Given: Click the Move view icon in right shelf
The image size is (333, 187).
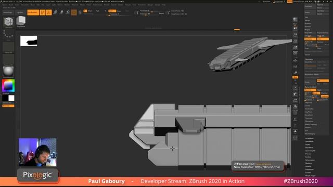Looking at the screenshot, I should (295, 94).
